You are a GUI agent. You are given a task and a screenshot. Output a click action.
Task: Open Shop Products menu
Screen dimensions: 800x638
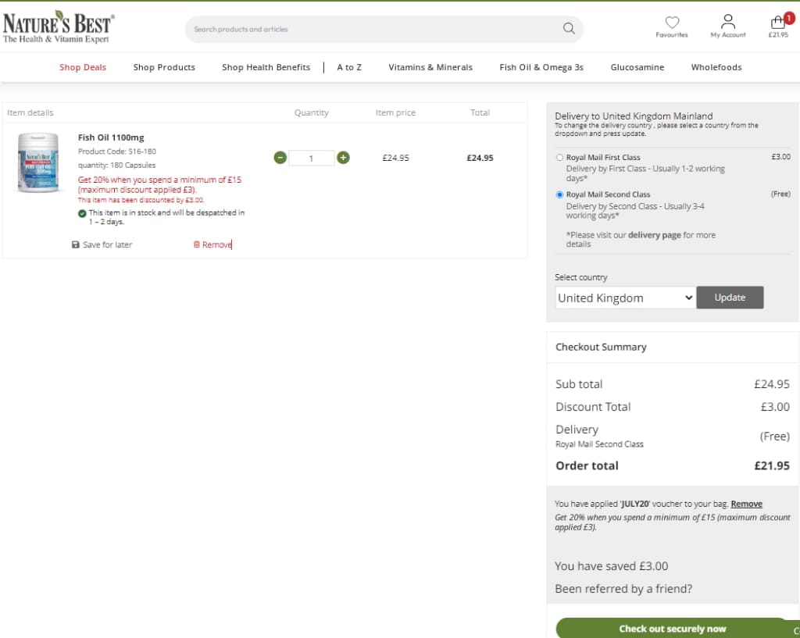164,67
